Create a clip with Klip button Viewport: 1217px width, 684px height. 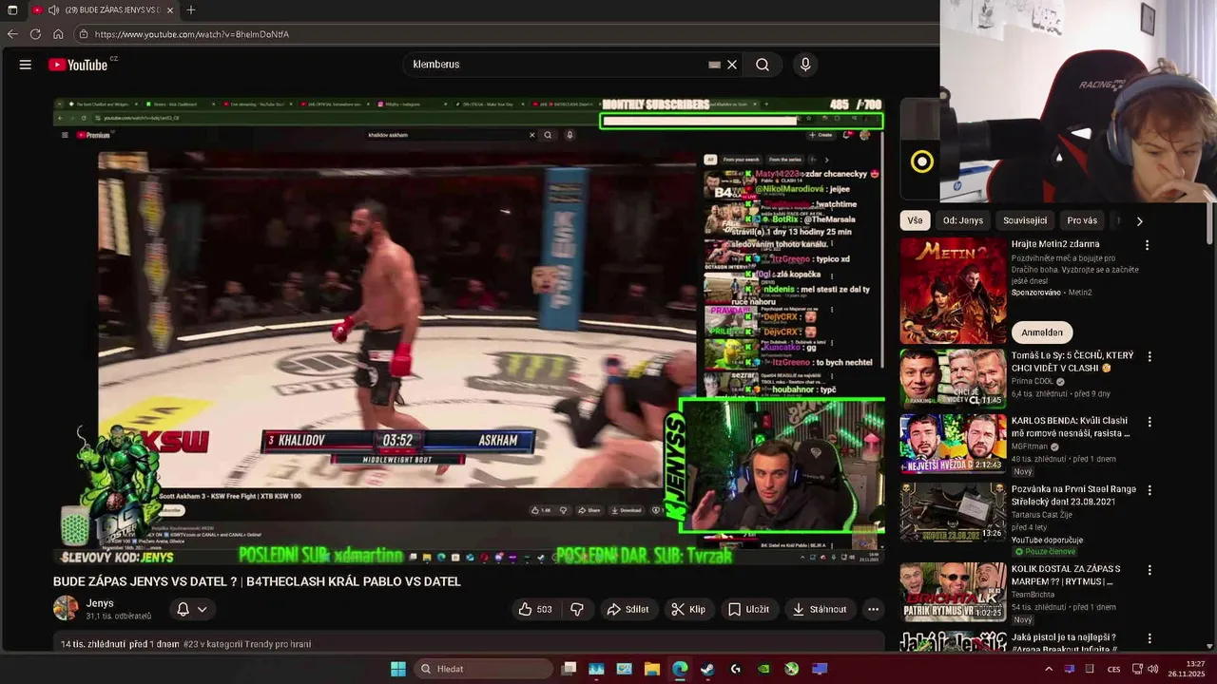tap(688, 609)
